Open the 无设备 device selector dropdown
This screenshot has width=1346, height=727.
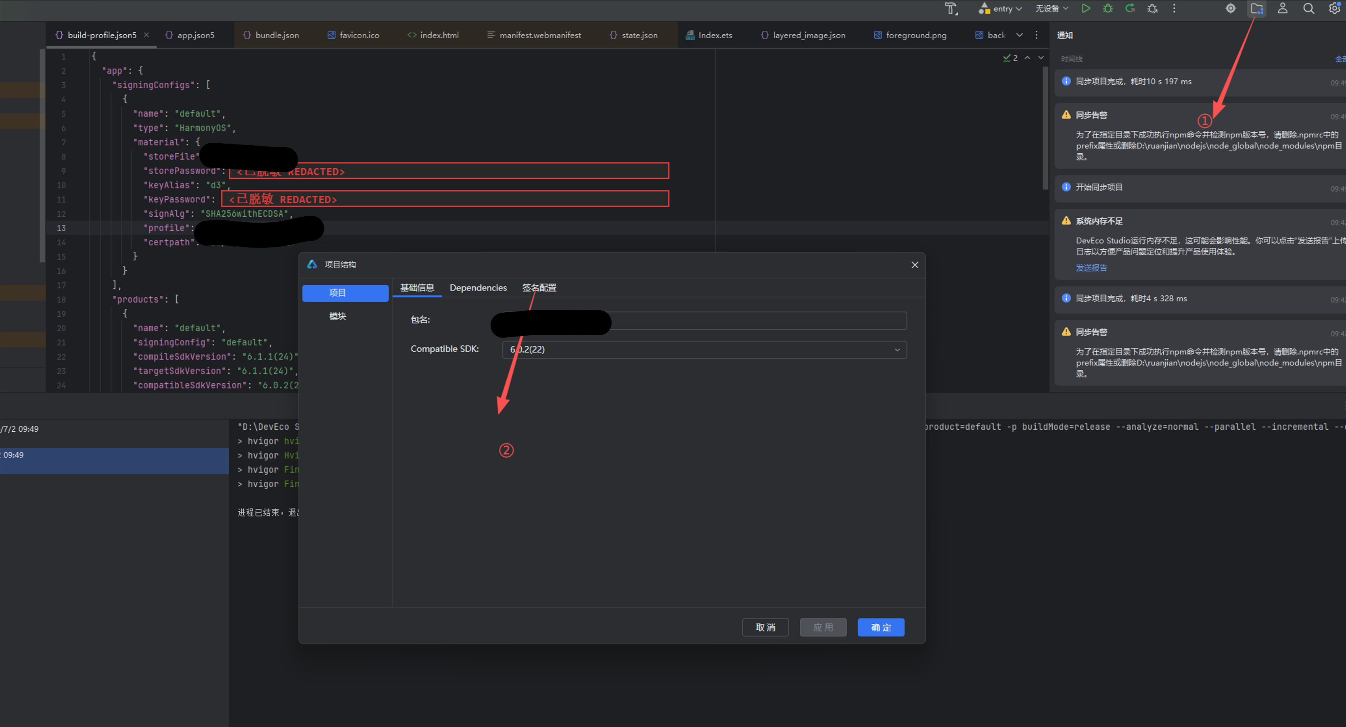[x=1052, y=8]
